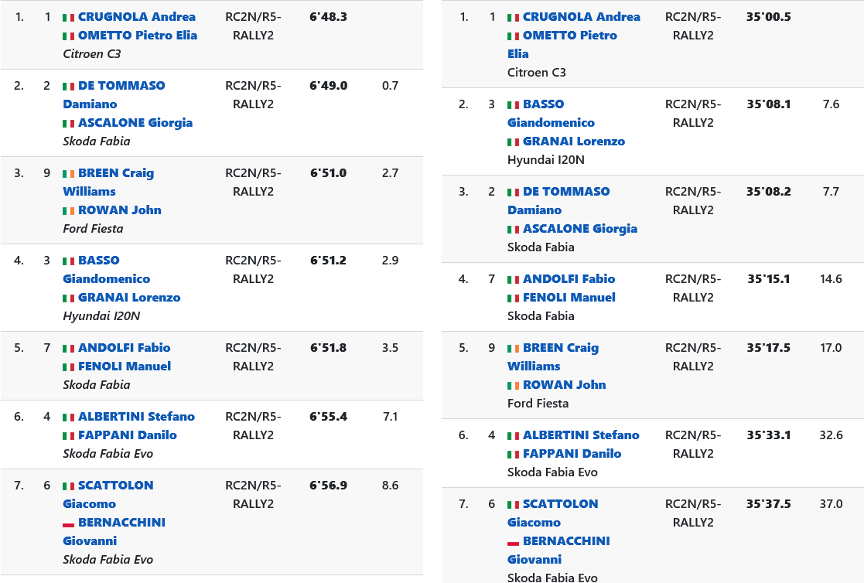Open the DE TOMMASO Damiano link in the 6'49.0 row
864x583 pixels.
coord(121,86)
